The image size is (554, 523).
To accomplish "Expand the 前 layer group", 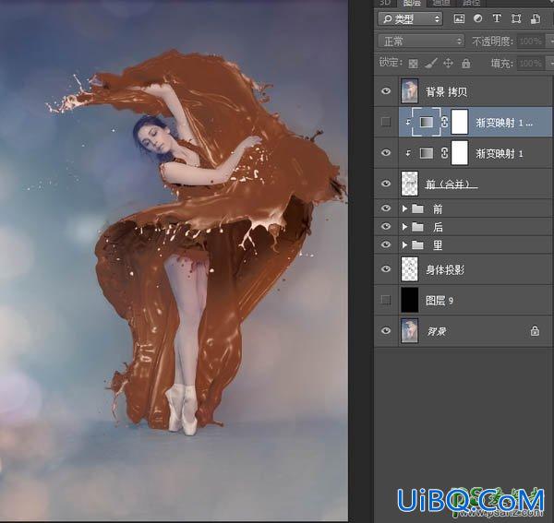I will [405, 208].
